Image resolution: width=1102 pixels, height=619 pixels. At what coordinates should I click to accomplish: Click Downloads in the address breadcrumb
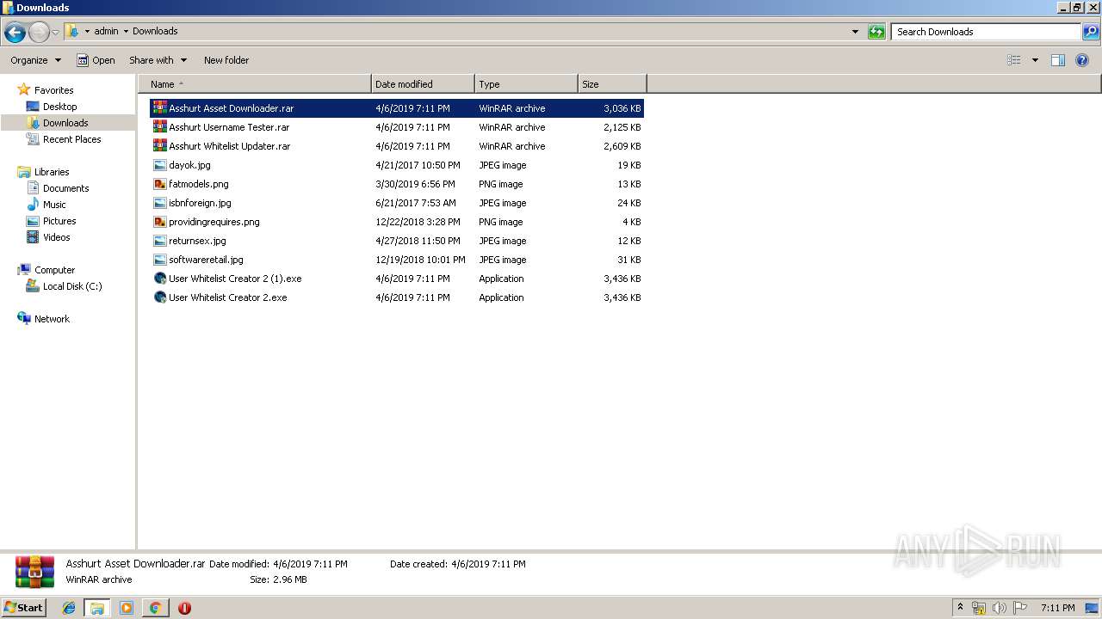click(155, 31)
